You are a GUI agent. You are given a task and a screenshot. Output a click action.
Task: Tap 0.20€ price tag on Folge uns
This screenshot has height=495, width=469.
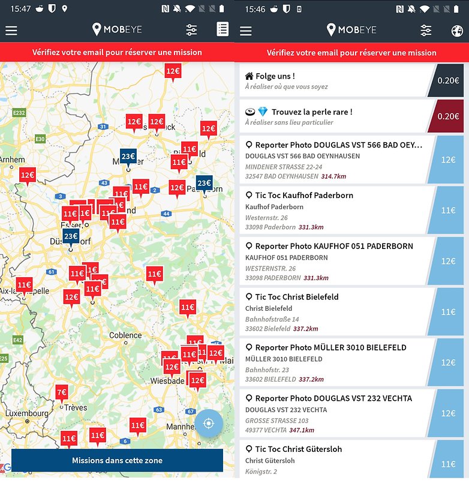[447, 80]
